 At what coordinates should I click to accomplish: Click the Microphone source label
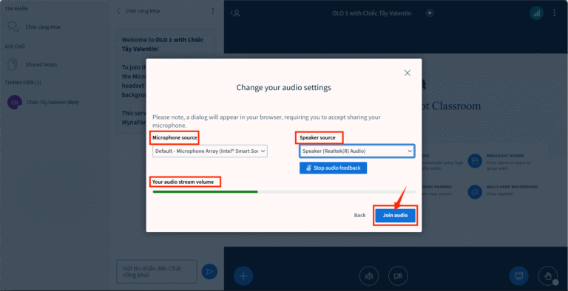(175, 137)
